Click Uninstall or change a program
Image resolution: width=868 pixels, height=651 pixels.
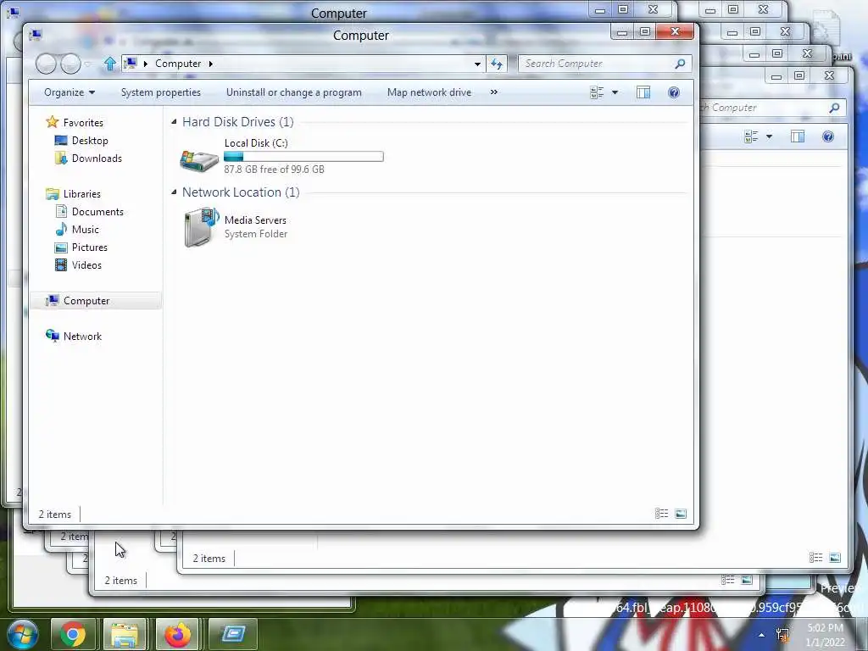[294, 92]
